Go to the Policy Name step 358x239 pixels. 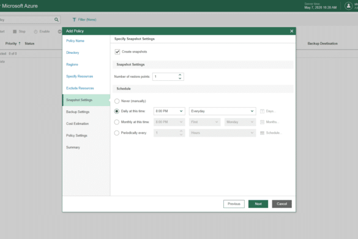tap(75, 40)
